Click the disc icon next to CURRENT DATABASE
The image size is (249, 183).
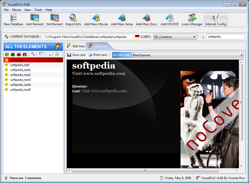click(x=6, y=37)
